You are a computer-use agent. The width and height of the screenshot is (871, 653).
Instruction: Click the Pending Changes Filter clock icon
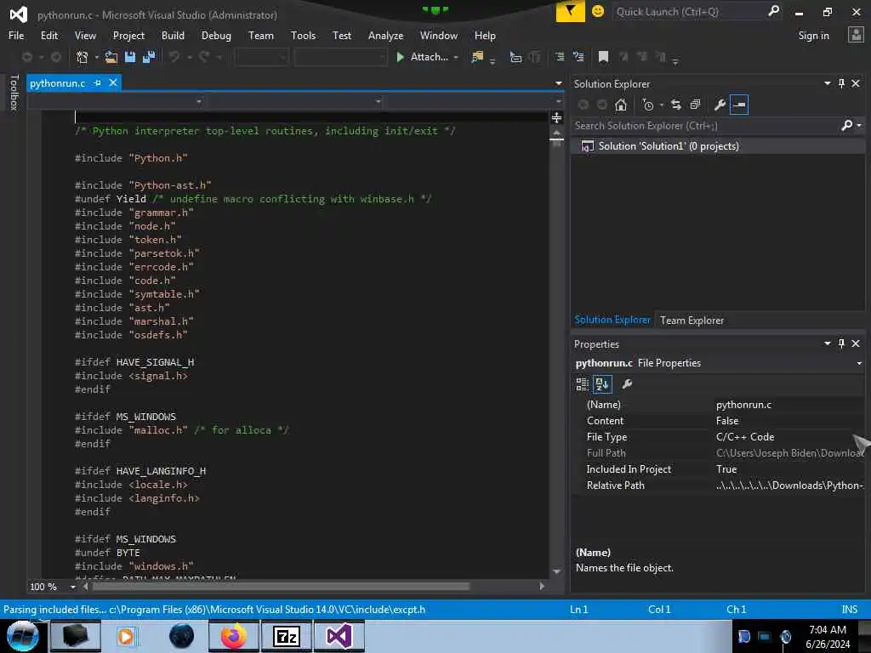point(647,105)
